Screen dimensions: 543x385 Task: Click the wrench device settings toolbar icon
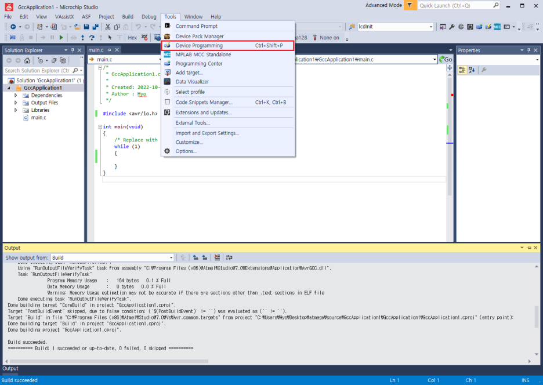[x=451, y=27]
